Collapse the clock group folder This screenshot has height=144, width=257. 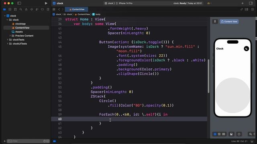[7, 20]
